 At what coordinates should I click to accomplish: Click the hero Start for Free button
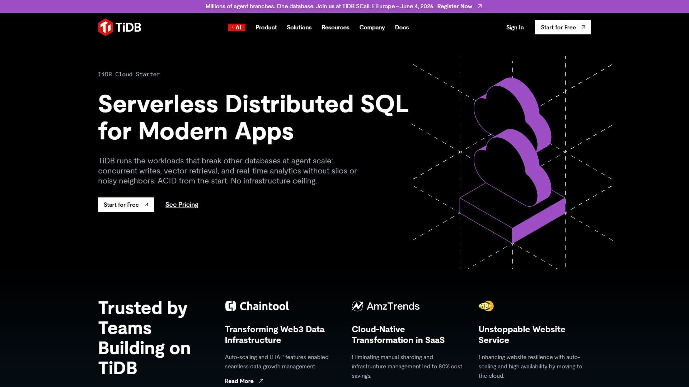click(x=126, y=205)
